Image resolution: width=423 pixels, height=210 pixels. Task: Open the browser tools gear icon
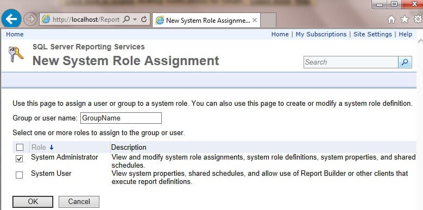click(418, 19)
